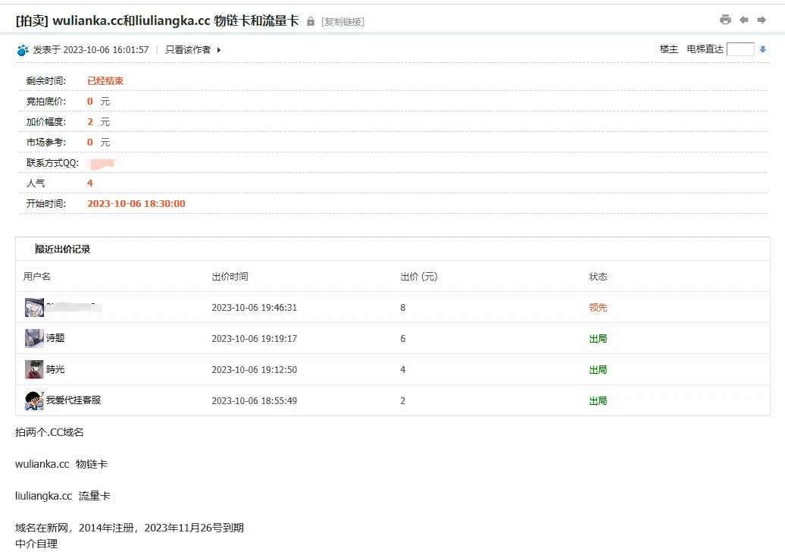Click the paw icon beside post date
This screenshot has width=785, height=555.
23,50
